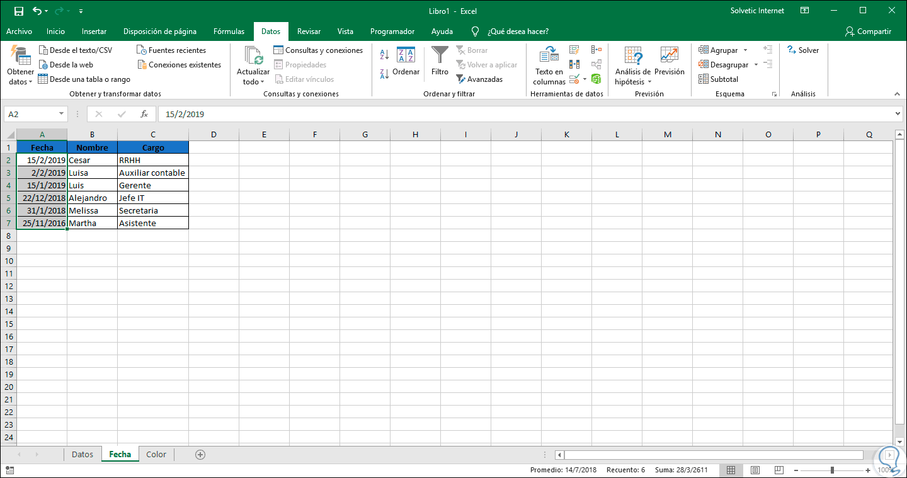Click the Previsión forecast sheet icon
Viewport: 907px width, 478px height.
[x=669, y=62]
